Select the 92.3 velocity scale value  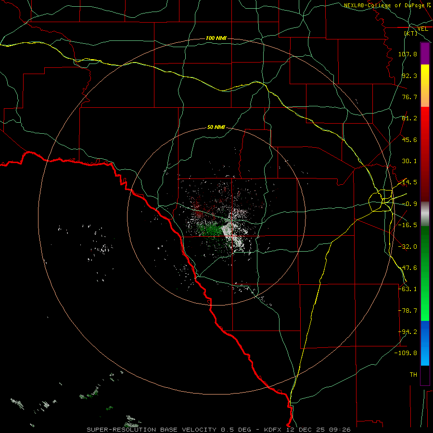409,76
